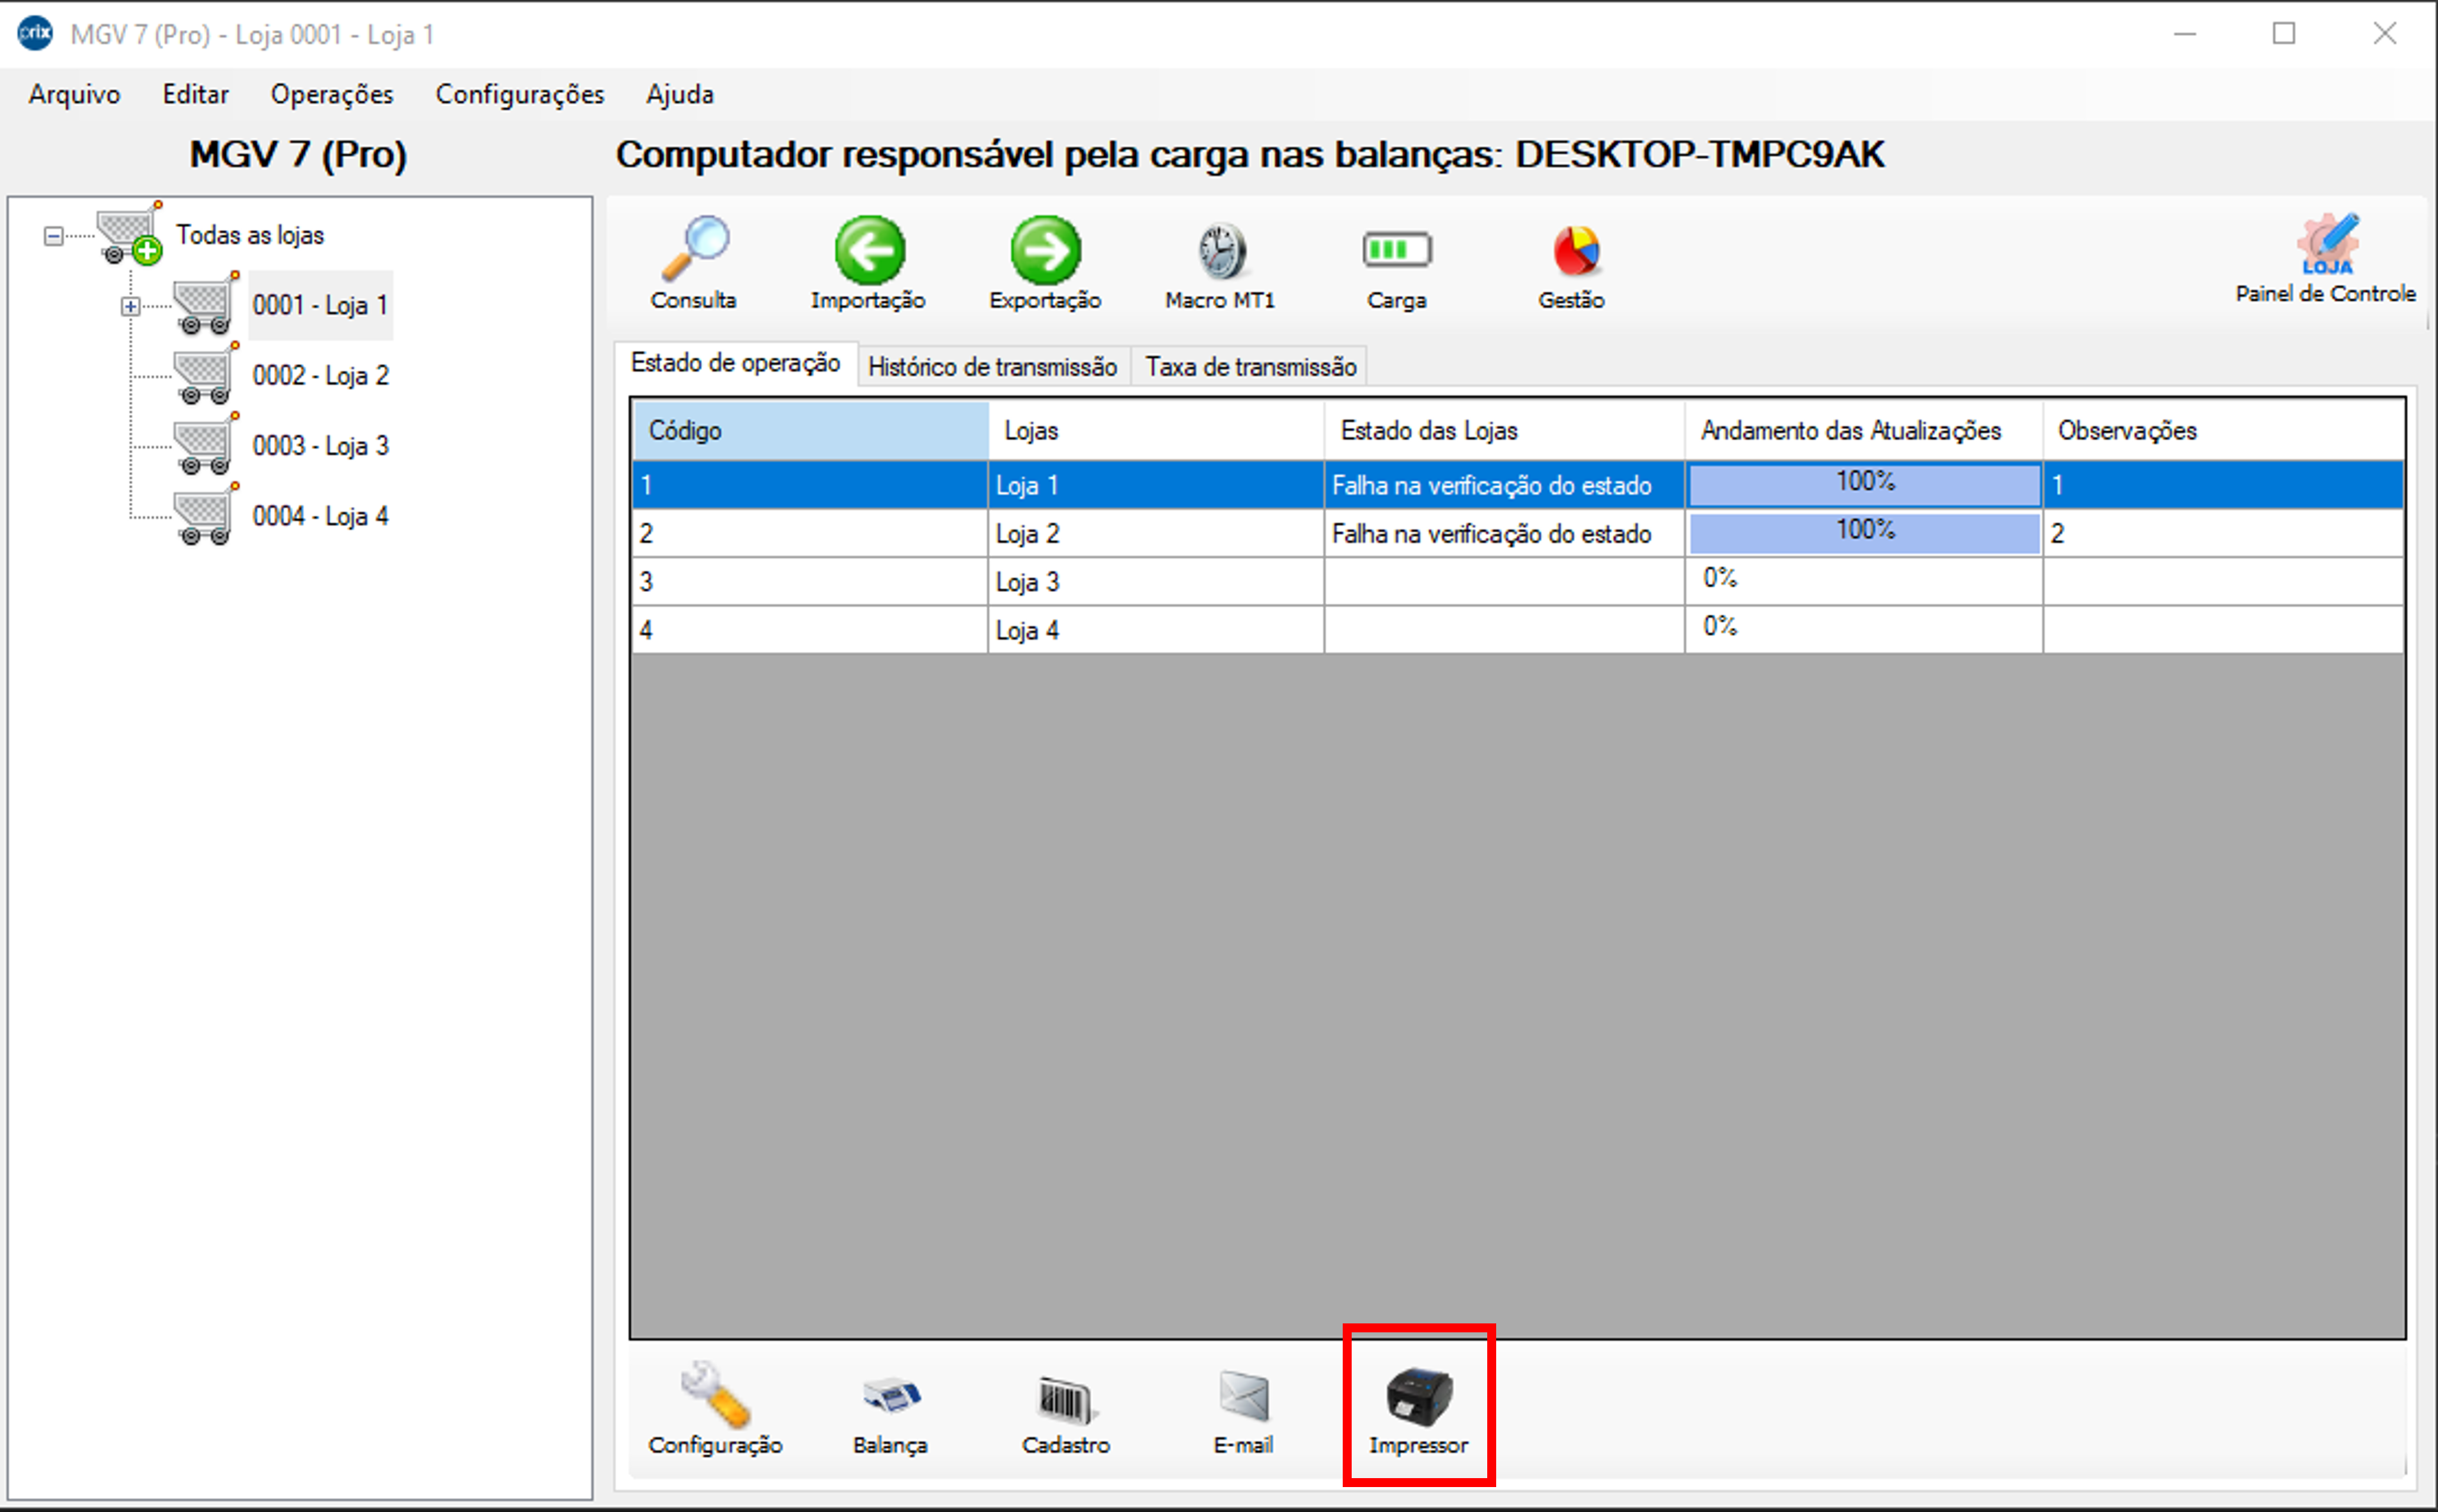The height and width of the screenshot is (1512, 2438).
Task: Click the cart icon of 0002 - Loja 2
Action: point(206,374)
